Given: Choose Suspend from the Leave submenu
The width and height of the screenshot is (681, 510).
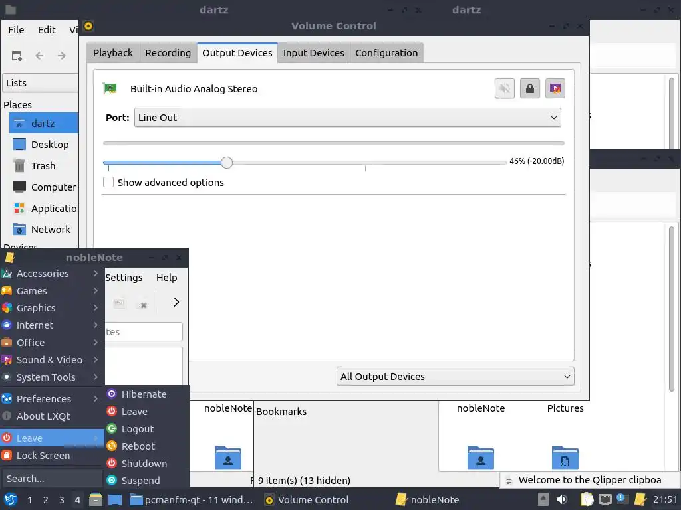Looking at the screenshot, I should [147, 481].
